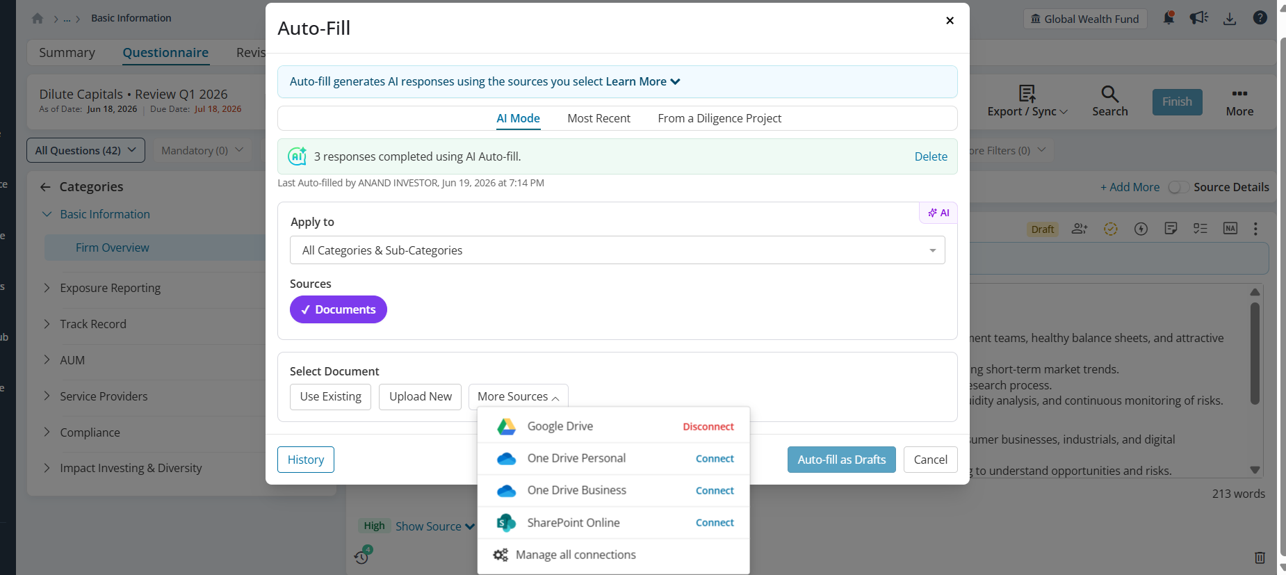Switch to From a Diligence Project tab
This screenshot has height=575, width=1286.
pos(719,118)
